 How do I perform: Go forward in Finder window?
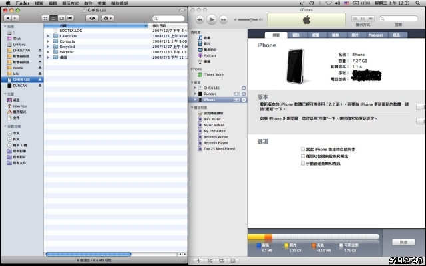click(15, 18)
